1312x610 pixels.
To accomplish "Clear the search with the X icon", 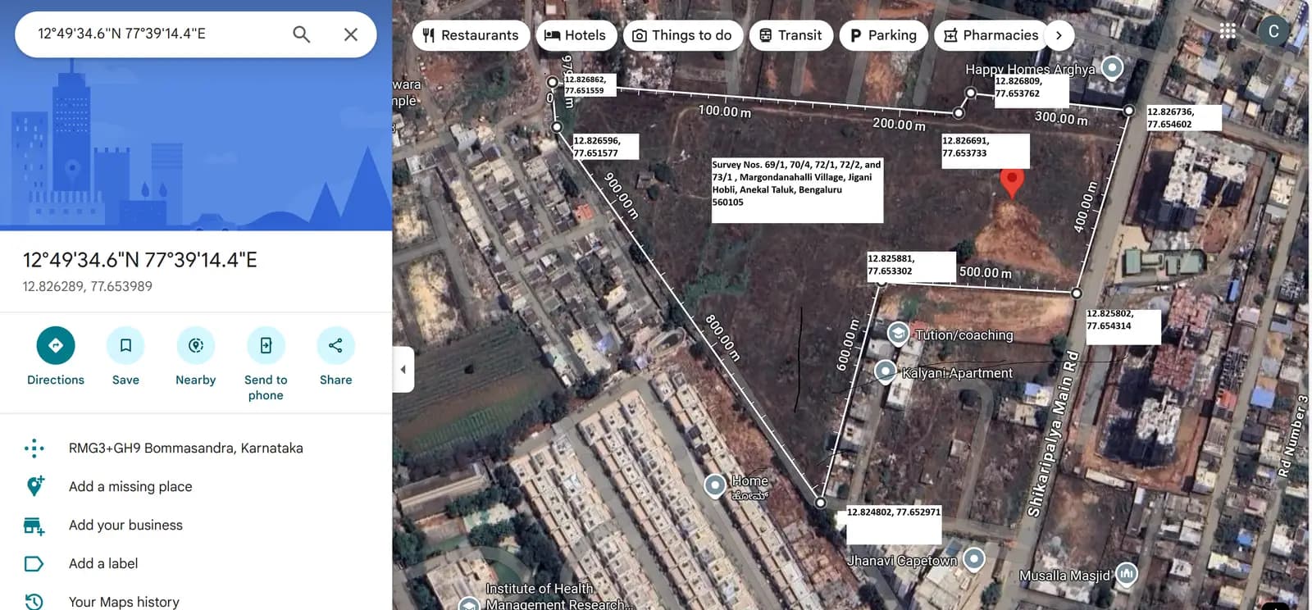I will [350, 34].
